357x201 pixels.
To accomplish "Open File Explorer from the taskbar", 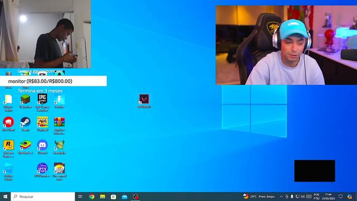I will (x=103, y=197).
